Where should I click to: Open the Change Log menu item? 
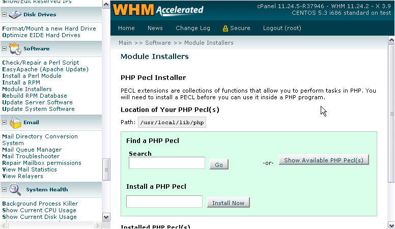point(192,28)
